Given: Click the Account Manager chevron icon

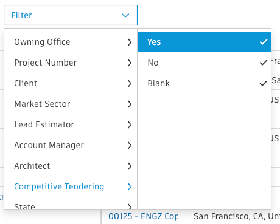Looking at the screenshot, I should (x=130, y=145).
